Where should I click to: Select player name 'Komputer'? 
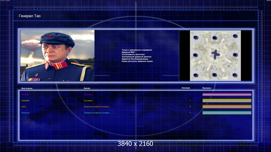coord(26,113)
